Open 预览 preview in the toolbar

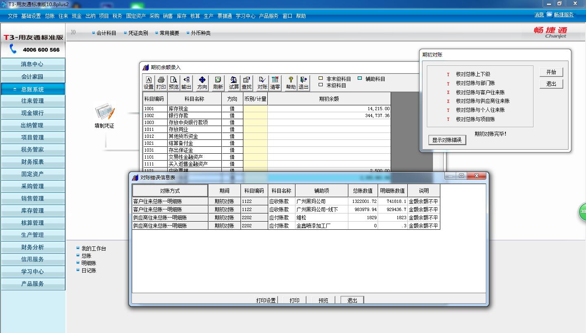click(174, 83)
